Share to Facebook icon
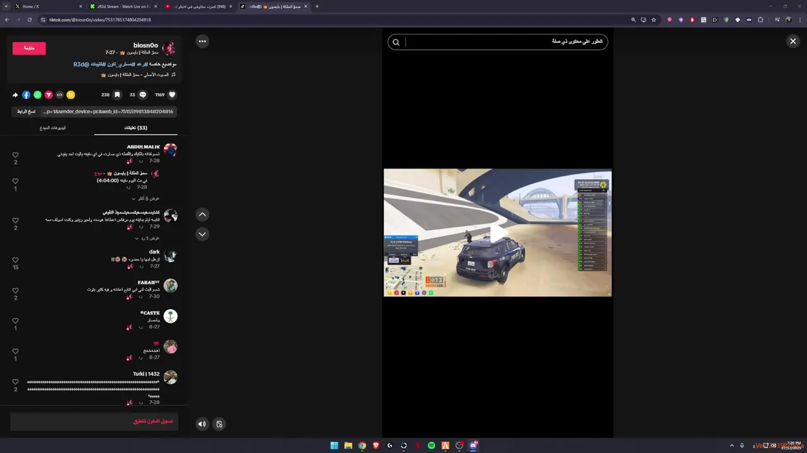This screenshot has width=807, height=453. pos(26,95)
